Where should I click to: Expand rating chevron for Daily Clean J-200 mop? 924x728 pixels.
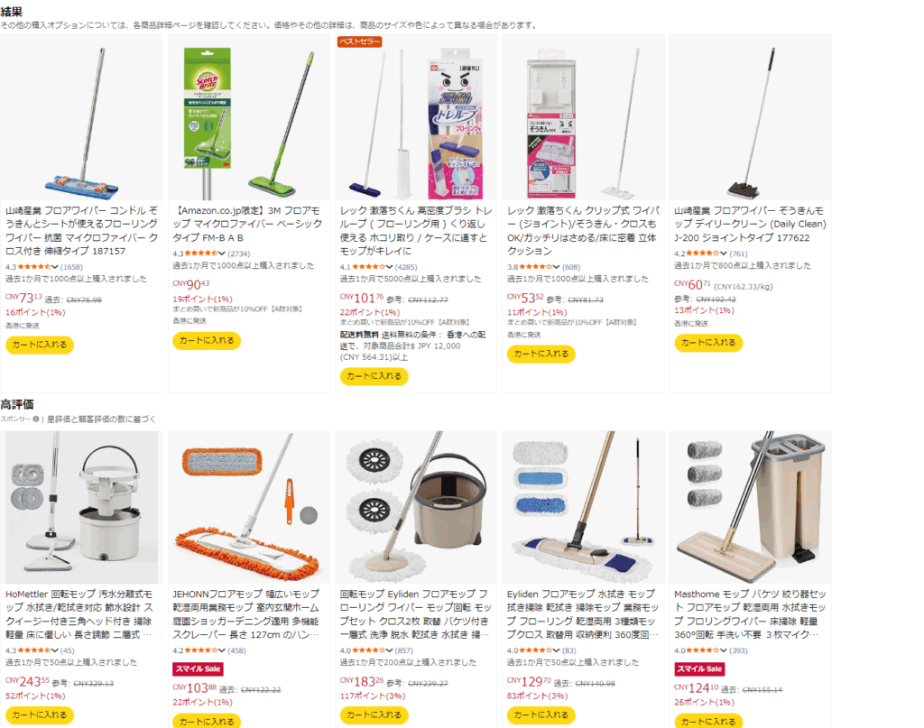click(724, 253)
